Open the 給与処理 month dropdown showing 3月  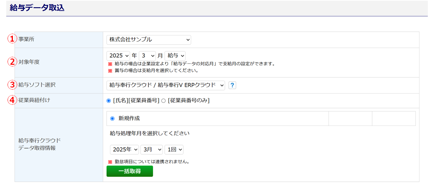click(x=152, y=150)
